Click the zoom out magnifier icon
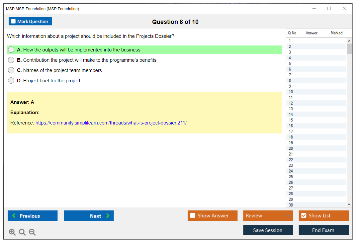The image size is (357, 244). click(32, 232)
